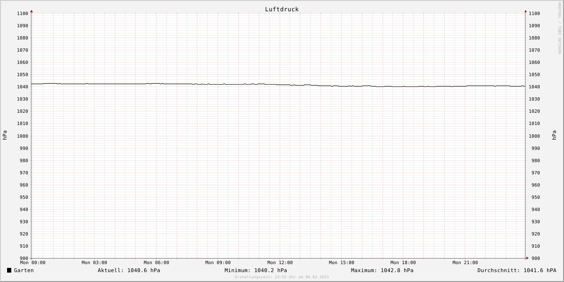The height and width of the screenshot is (282, 564).
Task: Click the 1100 label on left axis
Action: [23, 13]
